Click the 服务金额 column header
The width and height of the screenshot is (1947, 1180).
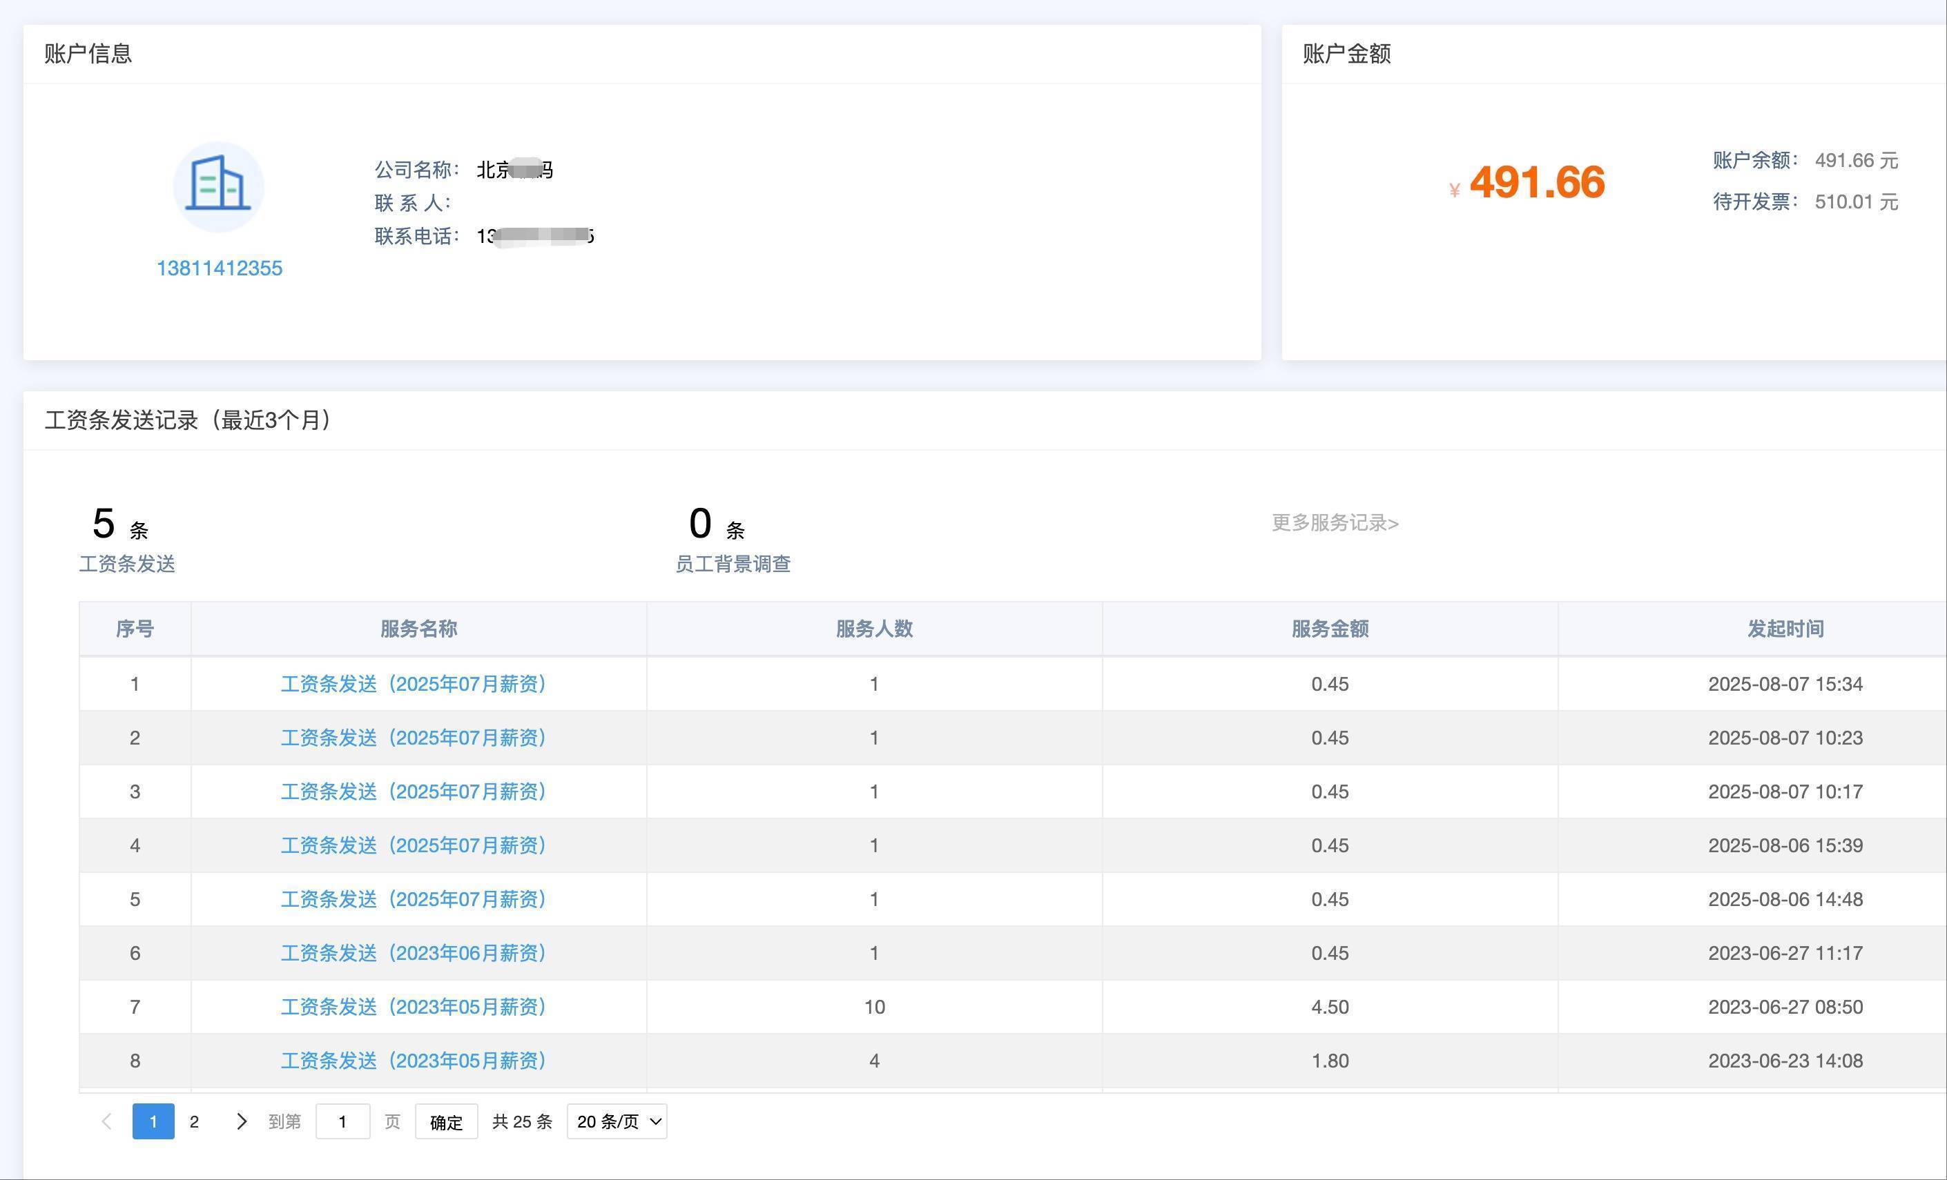[x=1330, y=629]
